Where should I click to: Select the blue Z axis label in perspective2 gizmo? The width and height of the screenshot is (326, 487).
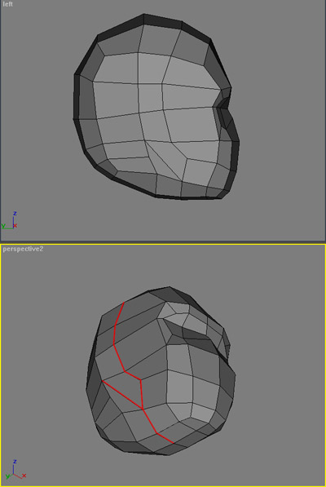coord(15,462)
